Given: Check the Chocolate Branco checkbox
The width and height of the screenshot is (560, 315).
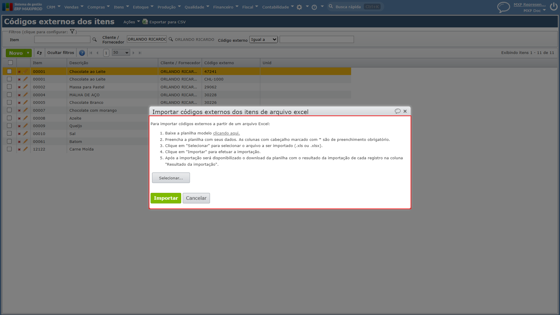Looking at the screenshot, I should pyautogui.click(x=9, y=102).
